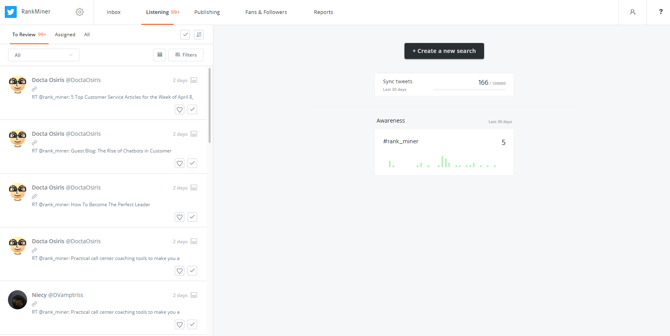670x336 pixels.
Task: Go to the Publishing tab
Action: tap(207, 12)
